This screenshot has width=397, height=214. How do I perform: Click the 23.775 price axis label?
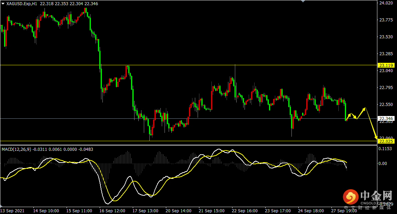[x=386, y=20]
